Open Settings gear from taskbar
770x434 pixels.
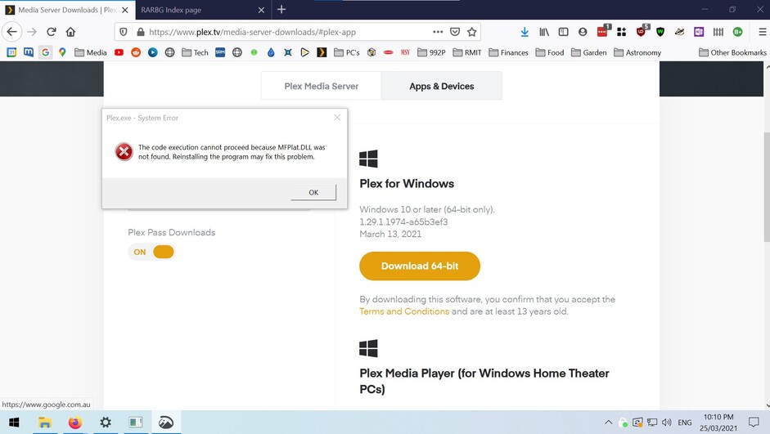(x=106, y=423)
